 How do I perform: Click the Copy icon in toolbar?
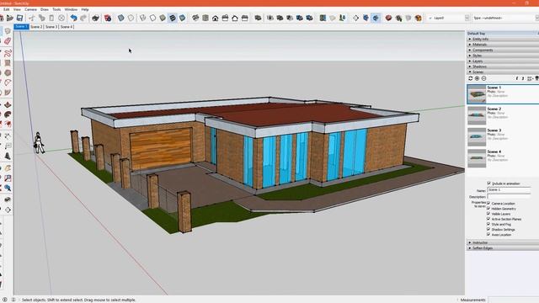41,18
